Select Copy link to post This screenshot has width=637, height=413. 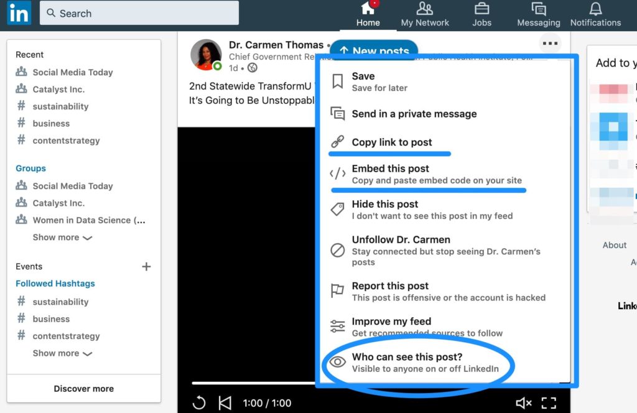pos(391,142)
